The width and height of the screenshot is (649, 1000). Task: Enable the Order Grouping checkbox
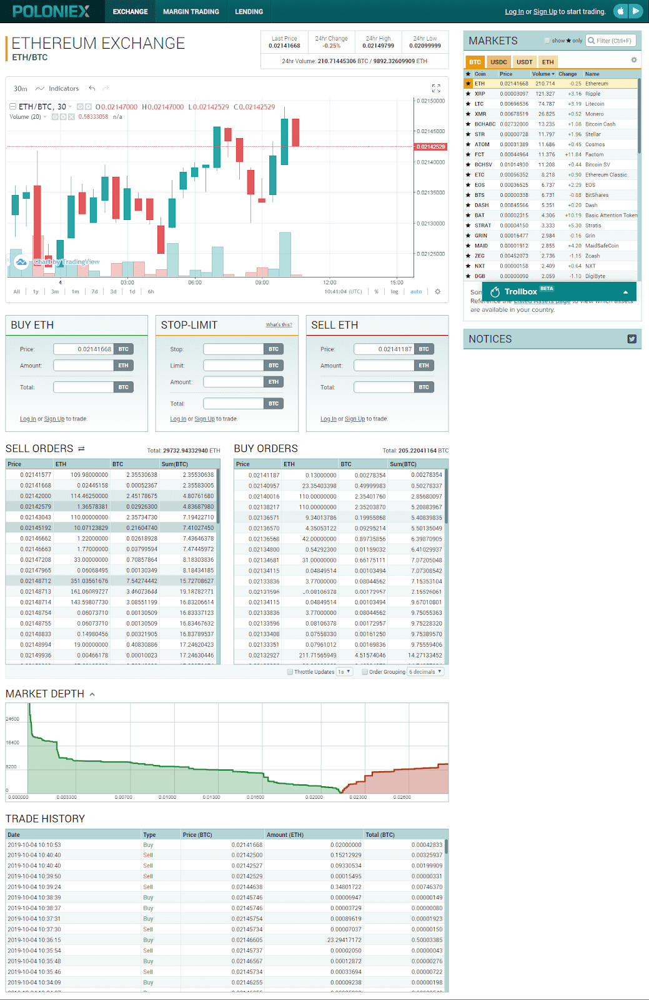click(365, 672)
